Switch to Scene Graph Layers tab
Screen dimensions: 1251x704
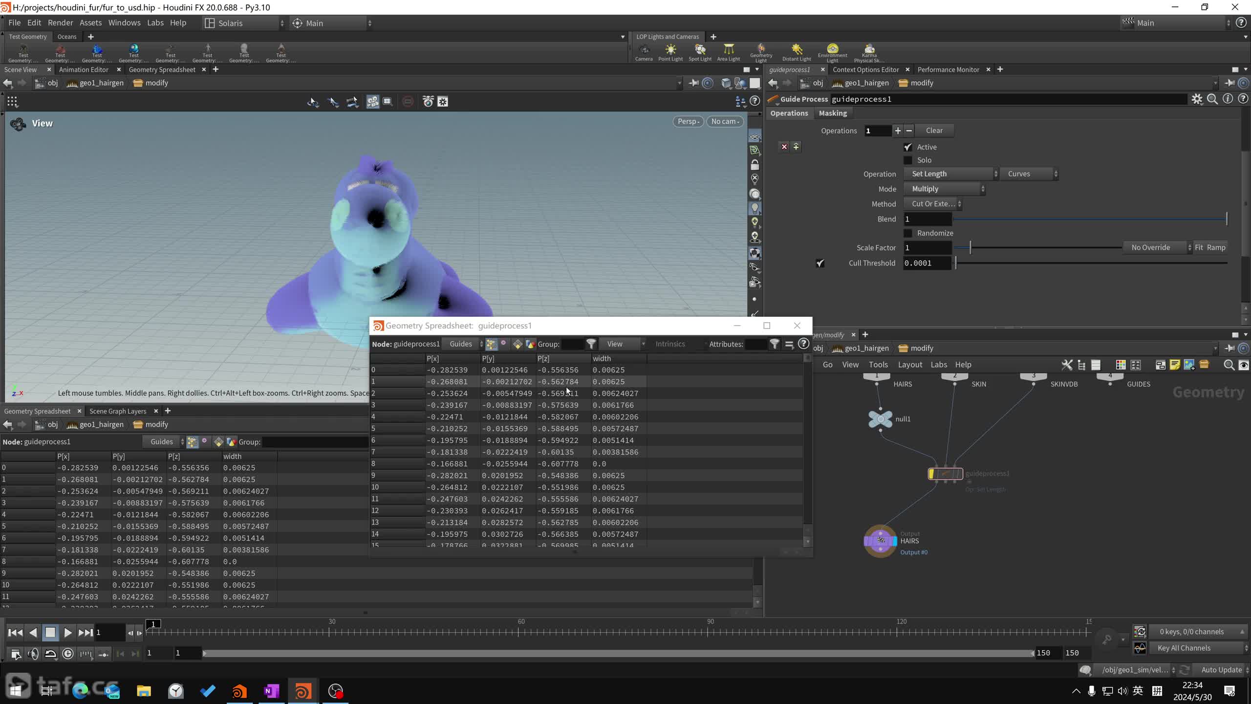coord(118,411)
